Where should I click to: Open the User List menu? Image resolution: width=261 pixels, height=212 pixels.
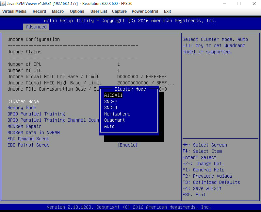point(99,11)
